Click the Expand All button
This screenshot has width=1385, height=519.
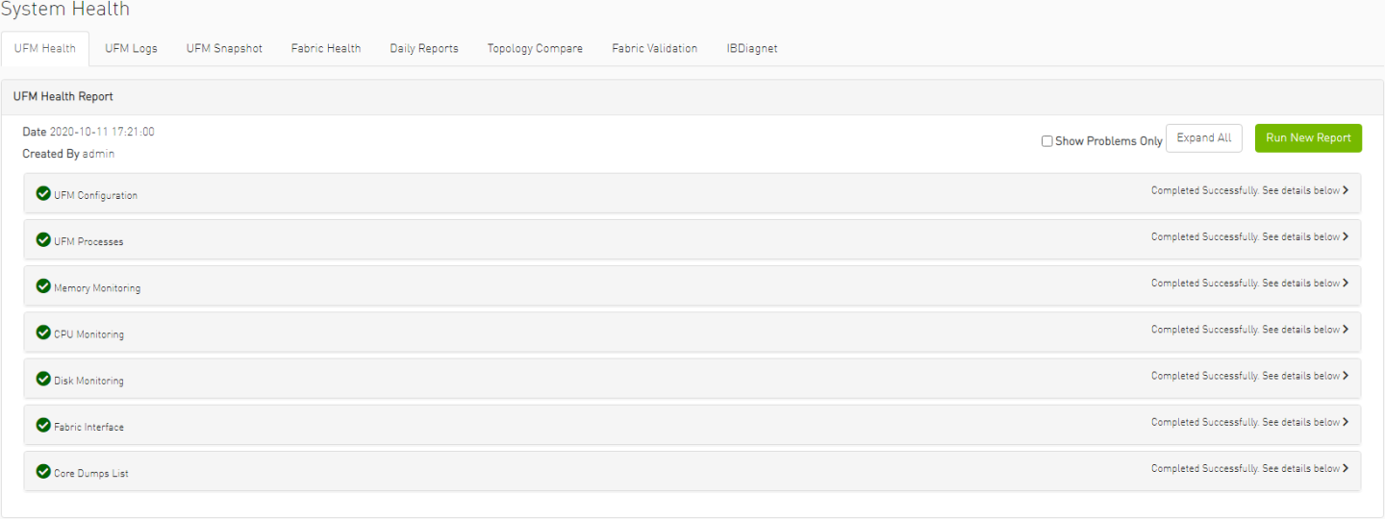(x=1203, y=138)
